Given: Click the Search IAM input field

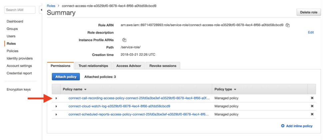Looking at the screenshot, I should [20, 10].
